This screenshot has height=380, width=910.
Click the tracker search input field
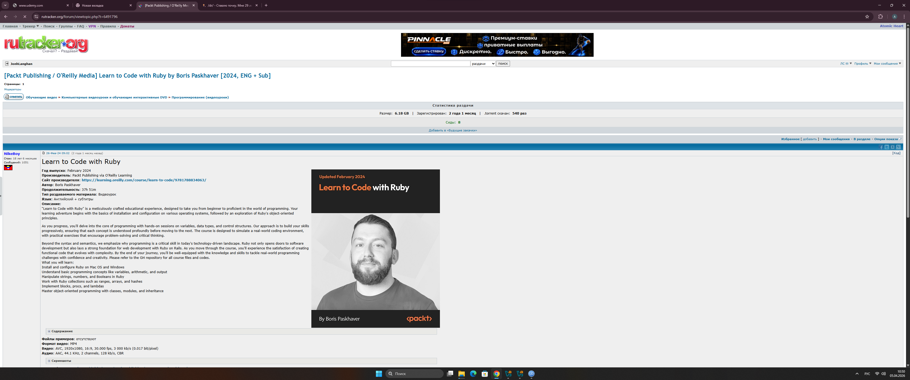(x=430, y=64)
